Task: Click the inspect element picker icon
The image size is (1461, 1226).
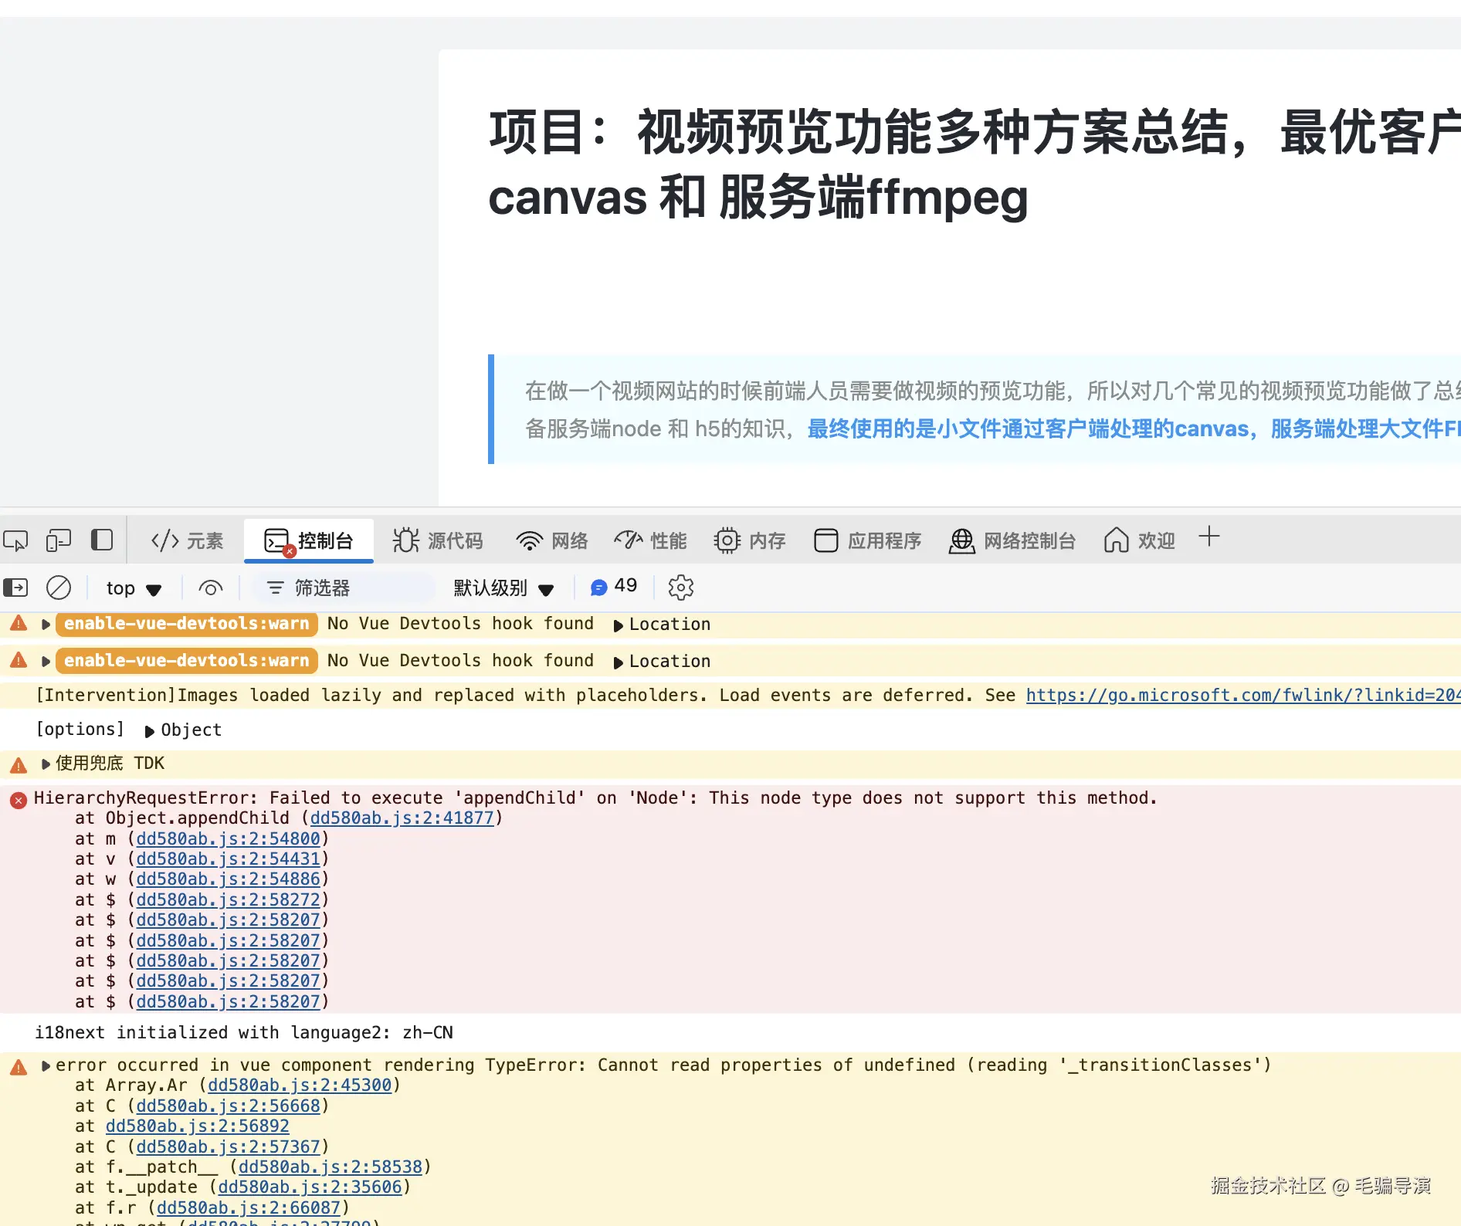Action: click(x=15, y=540)
